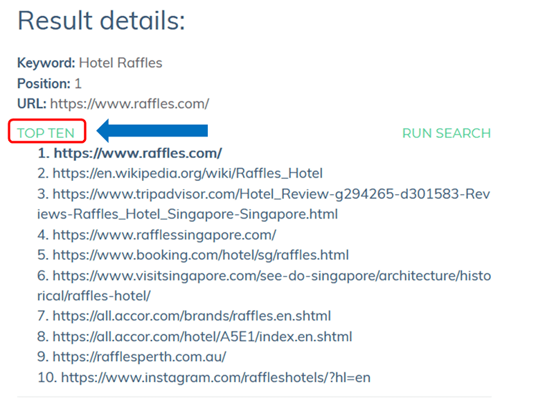
Task: Open the Wikipedia Raffles_Hotel result
Action: click(188, 173)
